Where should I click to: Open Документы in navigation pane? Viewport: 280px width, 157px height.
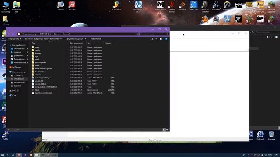coord(18,56)
